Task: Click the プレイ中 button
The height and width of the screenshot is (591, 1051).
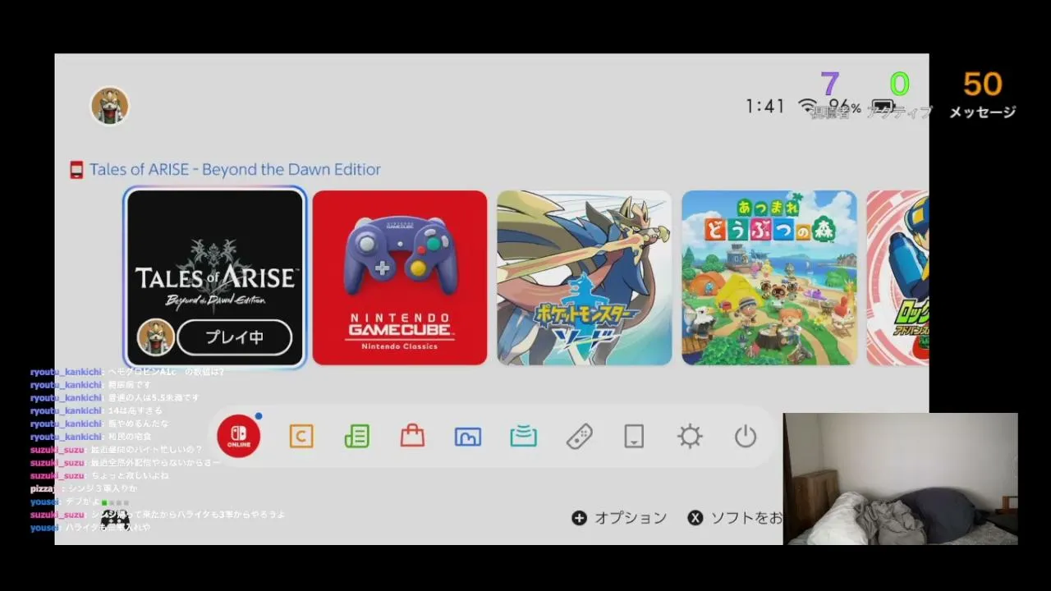Action: point(235,337)
